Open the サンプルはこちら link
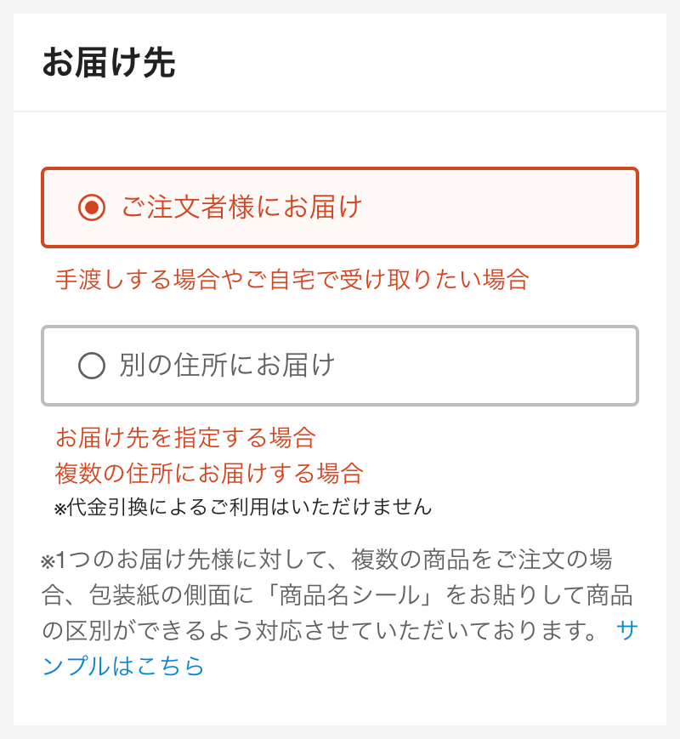 coord(123,665)
